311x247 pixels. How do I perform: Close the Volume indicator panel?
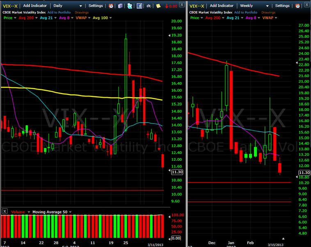click(x=5, y=211)
